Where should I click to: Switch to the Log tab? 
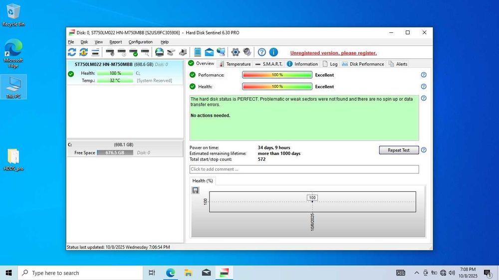point(330,64)
